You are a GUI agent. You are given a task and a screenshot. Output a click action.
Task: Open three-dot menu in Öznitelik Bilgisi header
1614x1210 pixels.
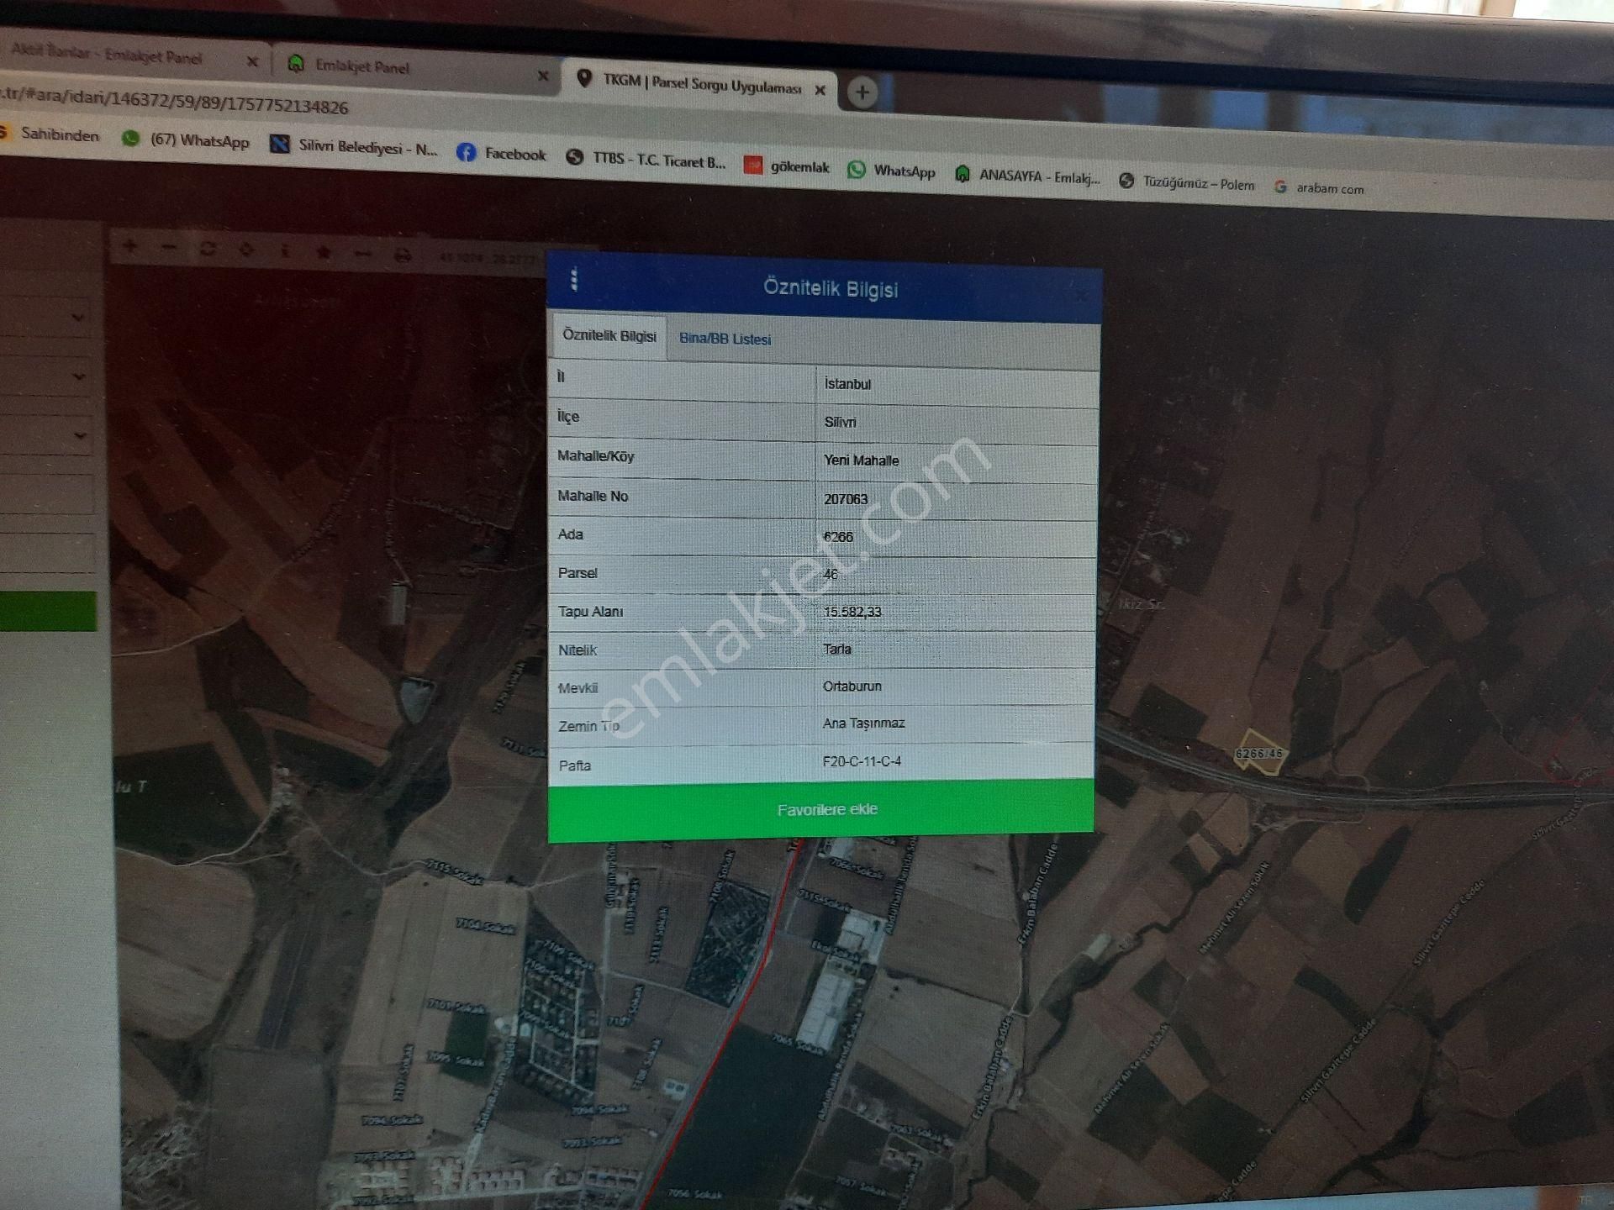574,279
